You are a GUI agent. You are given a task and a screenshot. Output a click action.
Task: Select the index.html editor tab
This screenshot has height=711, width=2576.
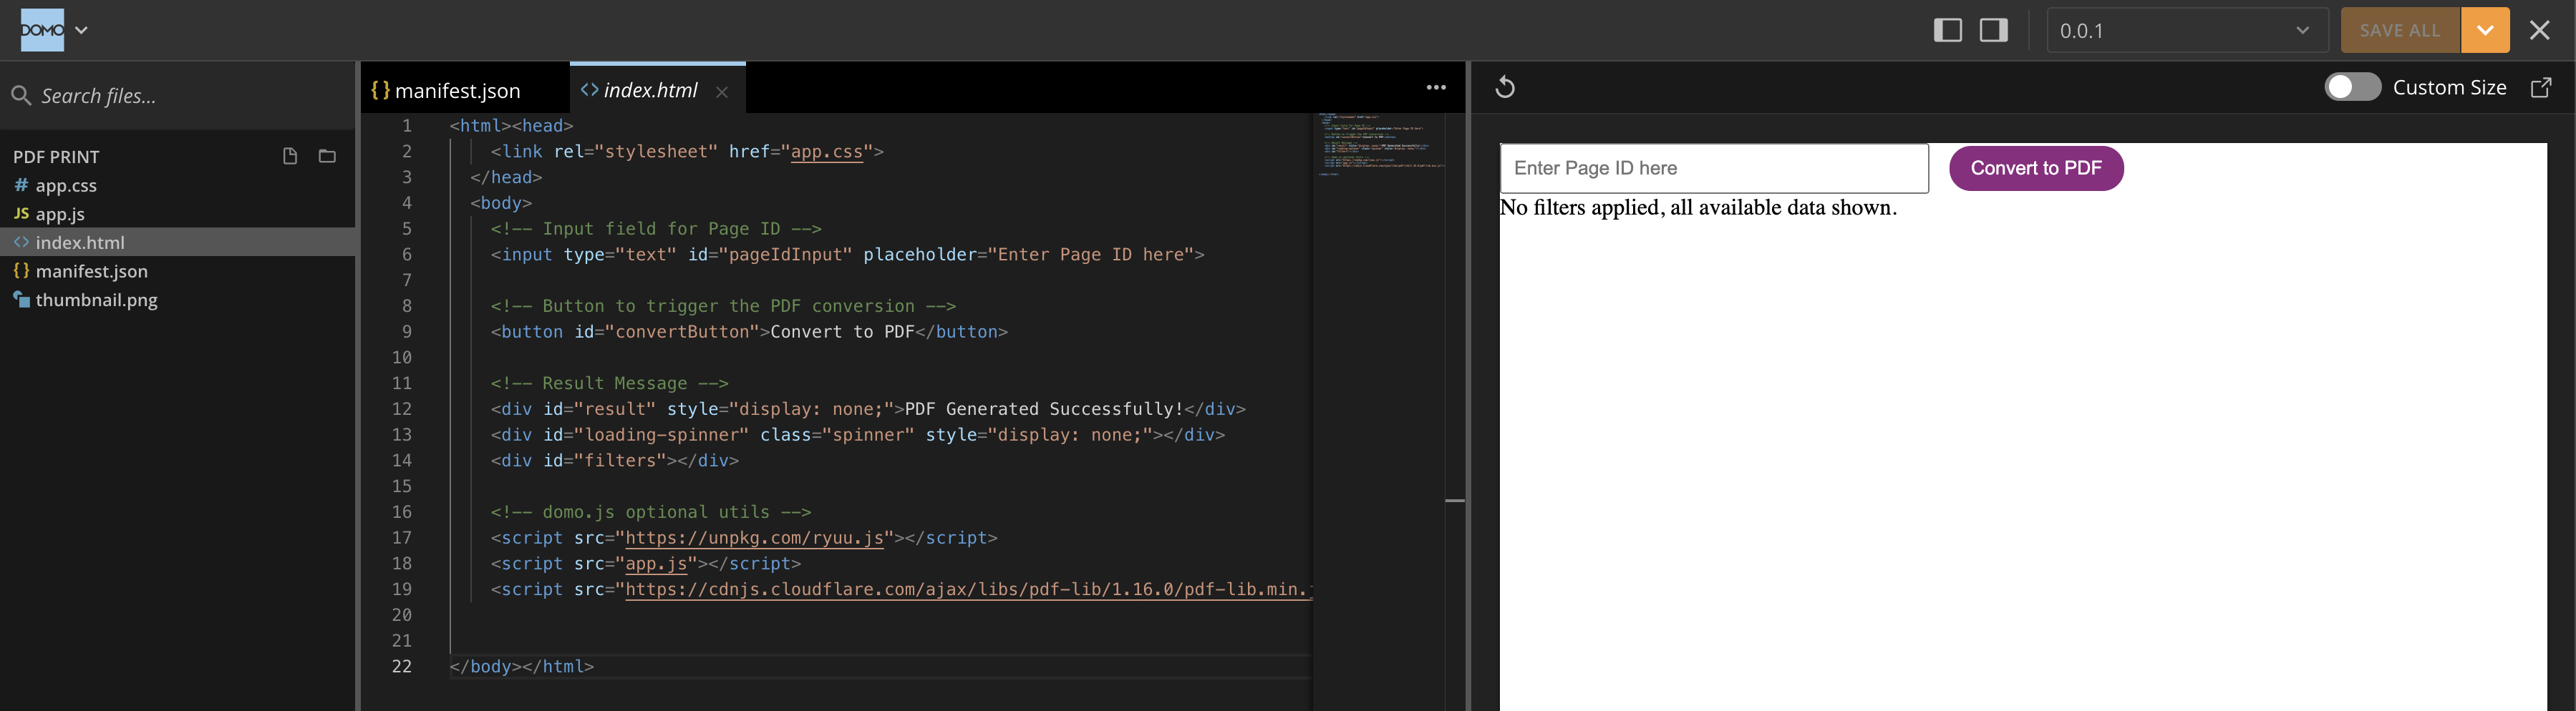650,91
